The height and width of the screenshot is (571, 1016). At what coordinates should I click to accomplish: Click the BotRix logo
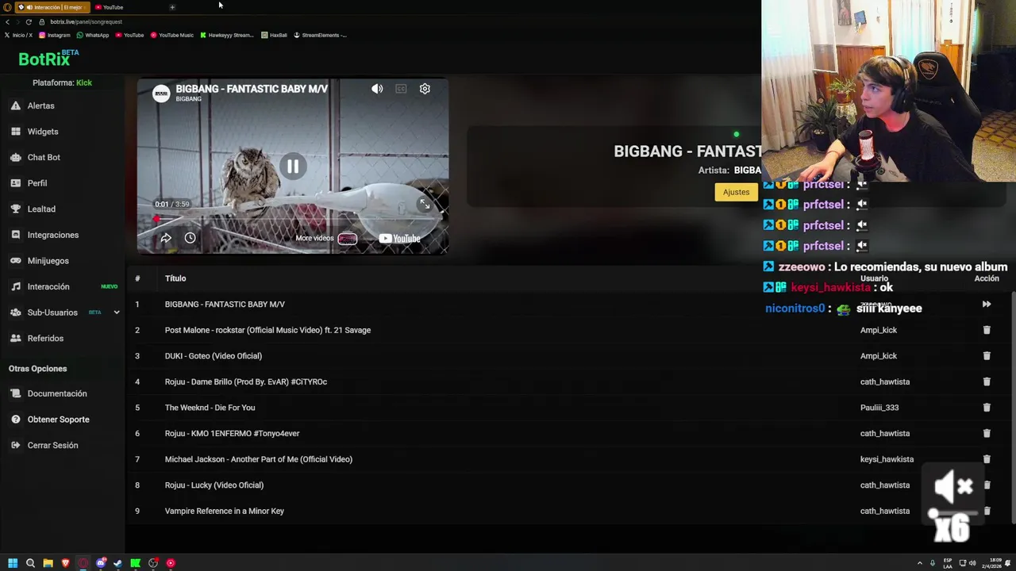[x=48, y=58]
